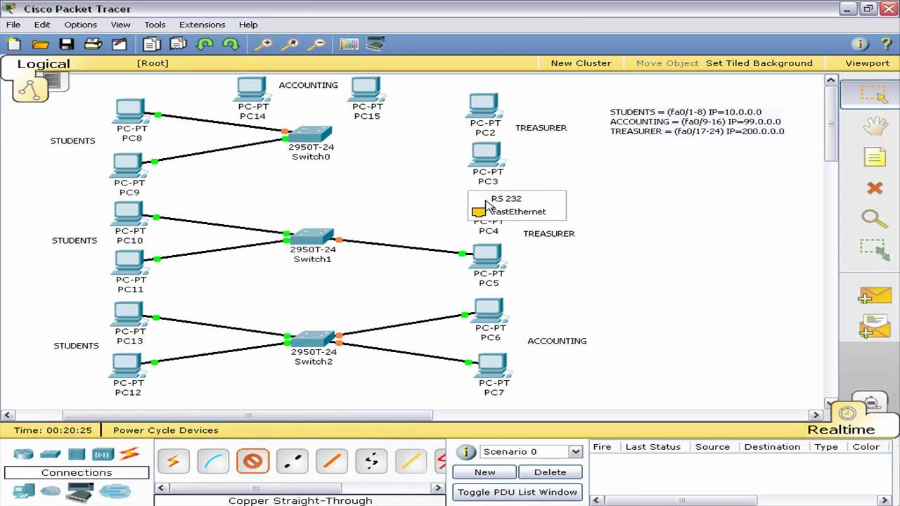900x506 pixels.
Task: Open the drawing palette icon
Action: point(349,44)
